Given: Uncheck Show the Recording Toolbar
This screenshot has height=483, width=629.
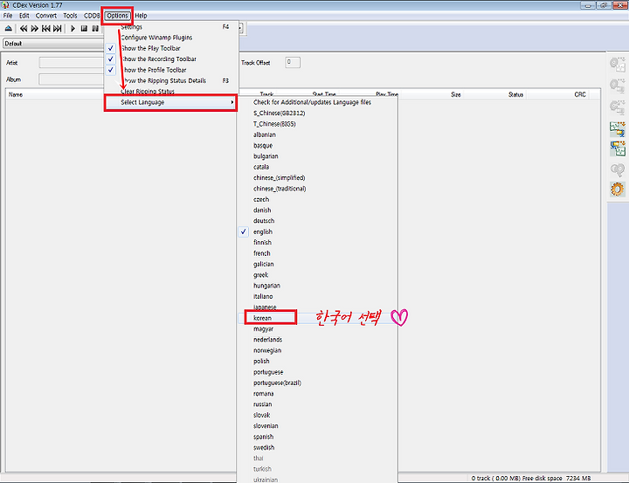Looking at the screenshot, I should coord(171,59).
